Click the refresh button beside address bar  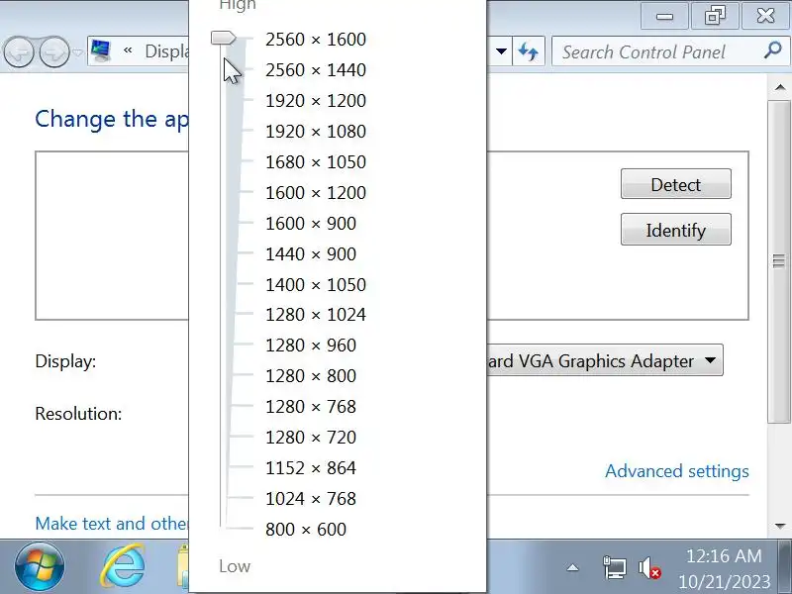tap(529, 51)
